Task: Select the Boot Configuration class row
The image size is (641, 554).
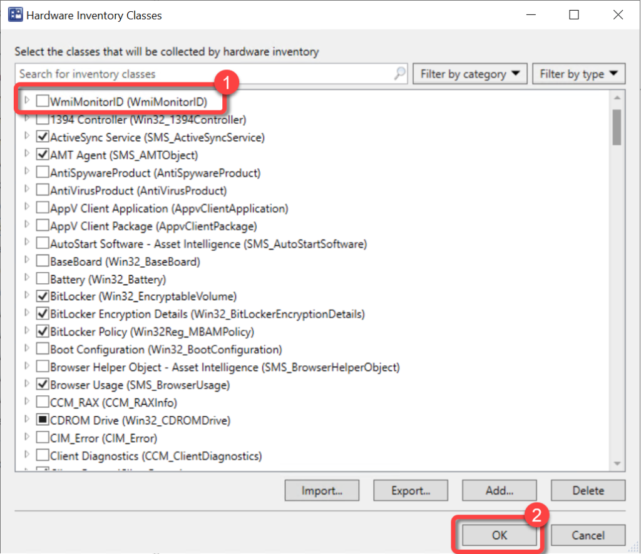Action: pyautogui.click(x=165, y=350)
